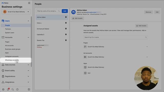Click the admin badge beside Serene Tan

click(x=66, y=40)
